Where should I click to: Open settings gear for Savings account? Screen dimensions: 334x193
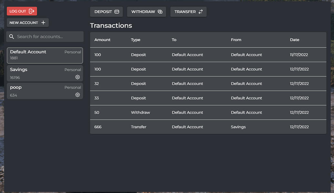click(77, 77)
